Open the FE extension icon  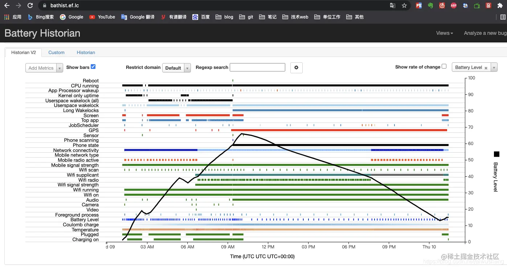click(419, 5)
